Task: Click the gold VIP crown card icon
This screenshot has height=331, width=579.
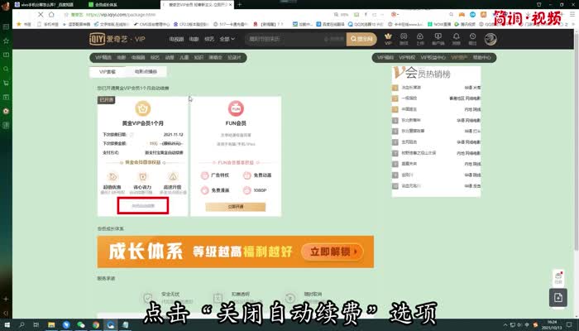Action: point(143,109)
